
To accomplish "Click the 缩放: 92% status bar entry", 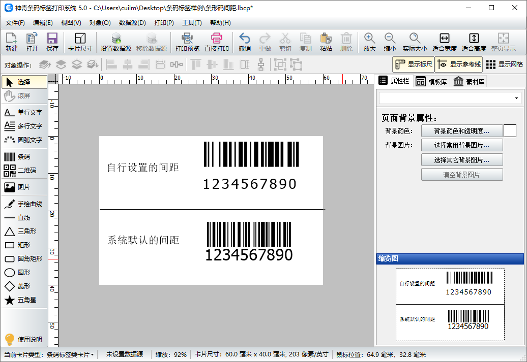I will 171,354.
